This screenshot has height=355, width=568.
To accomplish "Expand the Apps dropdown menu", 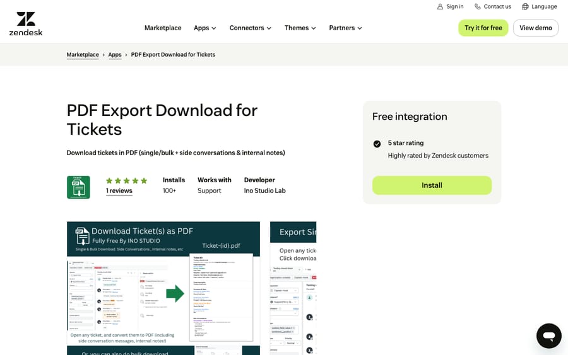I will coord(204,28).
